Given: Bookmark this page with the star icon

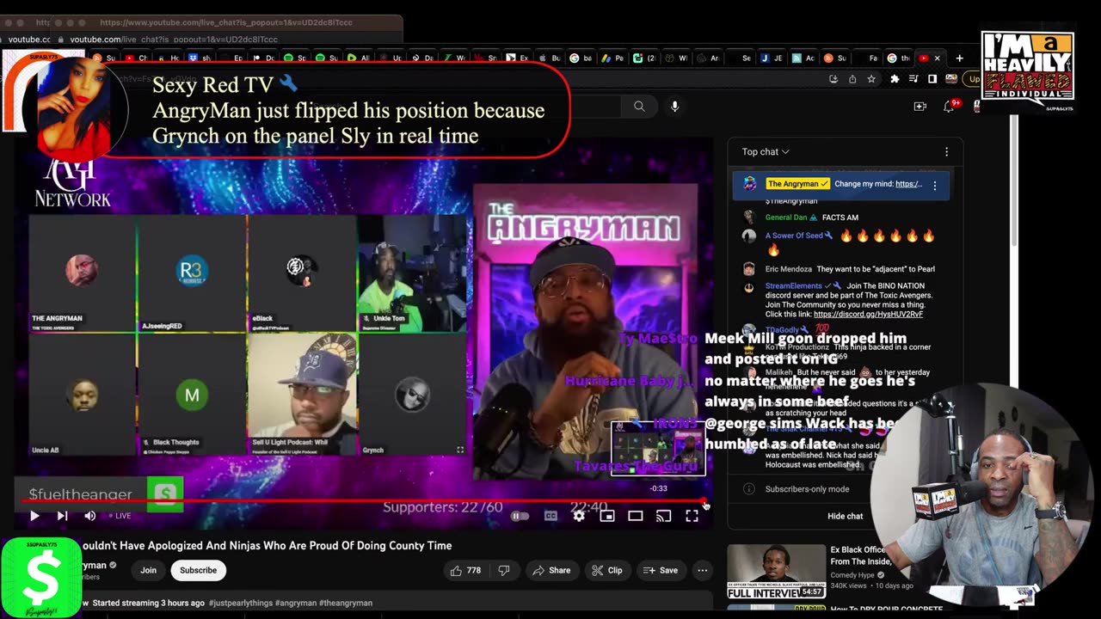Looking at the screenshot, I should pos(871,79).
